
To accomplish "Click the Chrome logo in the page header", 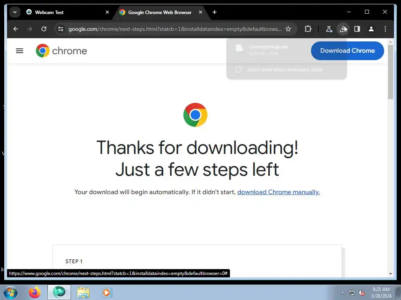I will (x=61, y=50).
